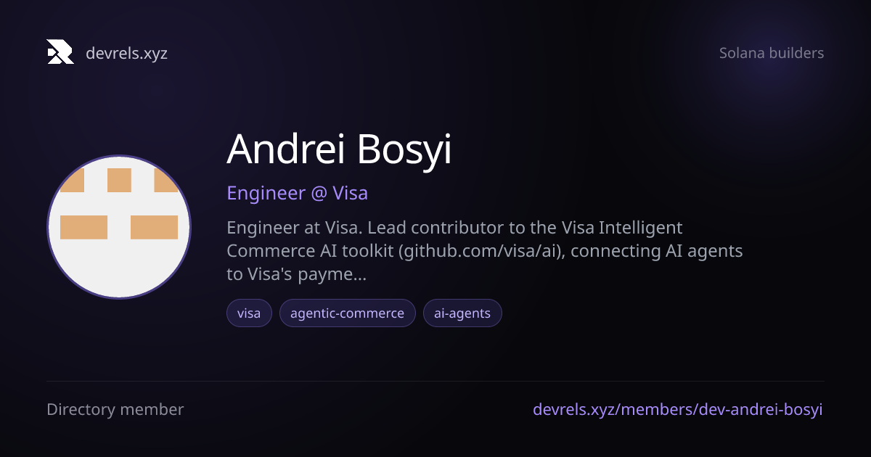Click the visa tag pill

[x=249, y=313]
